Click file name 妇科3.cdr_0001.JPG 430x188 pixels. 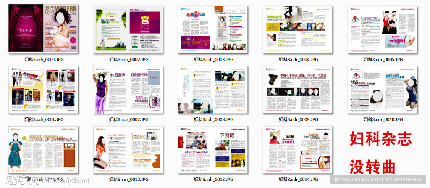(44, 59)
